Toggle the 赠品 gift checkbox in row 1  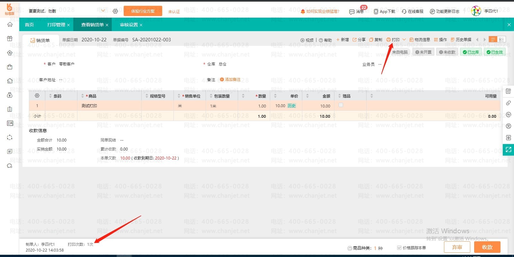coord(341,105)
